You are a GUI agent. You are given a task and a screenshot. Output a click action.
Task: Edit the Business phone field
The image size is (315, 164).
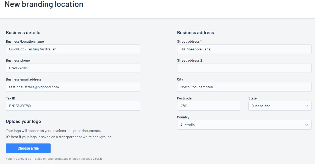tap(73, 68)
